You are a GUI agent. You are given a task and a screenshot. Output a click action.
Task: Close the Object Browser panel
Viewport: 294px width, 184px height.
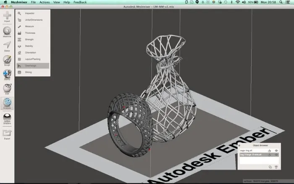(x=239, y=145)
